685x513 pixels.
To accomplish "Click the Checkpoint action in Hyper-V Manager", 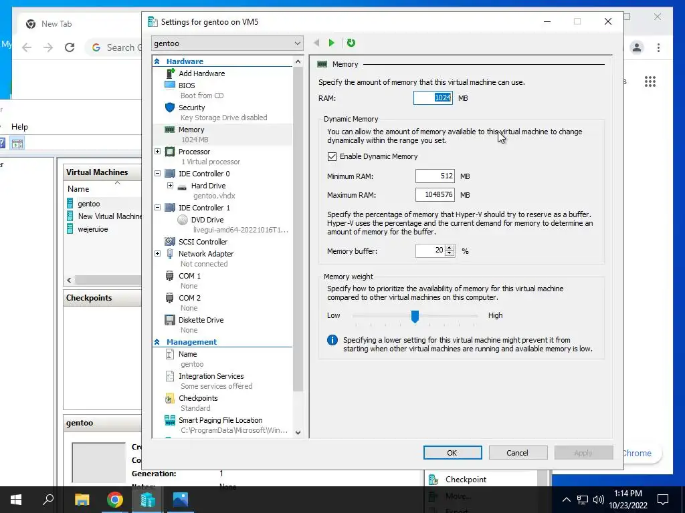I will [466, 480].
